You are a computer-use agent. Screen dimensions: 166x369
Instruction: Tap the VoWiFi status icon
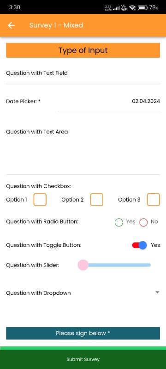124,8
